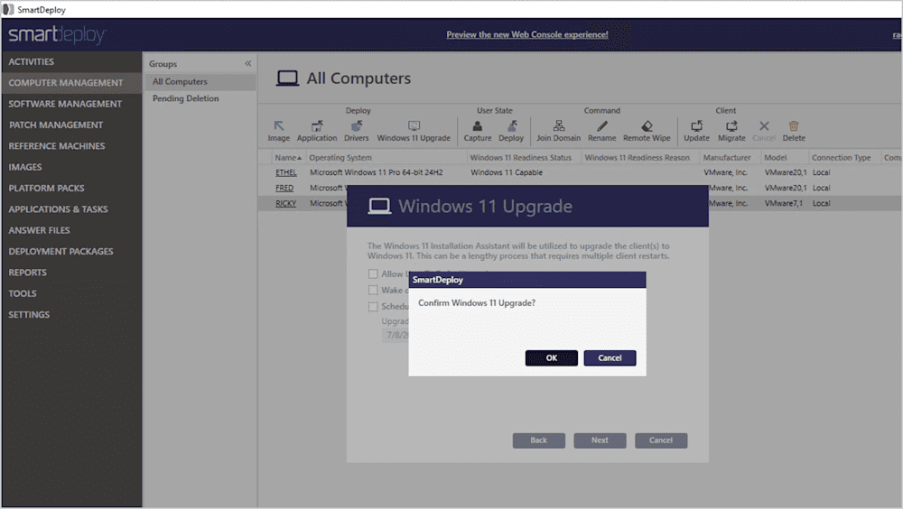The height and width of the screenshot is (509, 903).
Task: Click the SmartDeploy logo in header
Action: (x=56, y=34)
